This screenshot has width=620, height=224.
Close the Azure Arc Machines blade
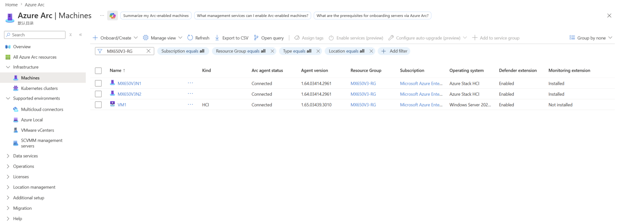(x=609, y=15)
